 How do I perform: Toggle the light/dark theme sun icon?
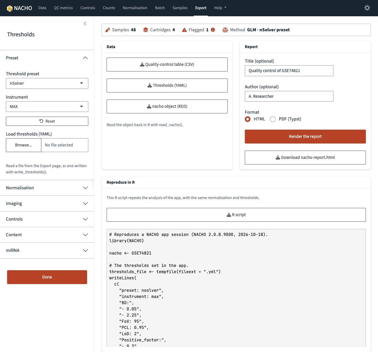(367, 8)
